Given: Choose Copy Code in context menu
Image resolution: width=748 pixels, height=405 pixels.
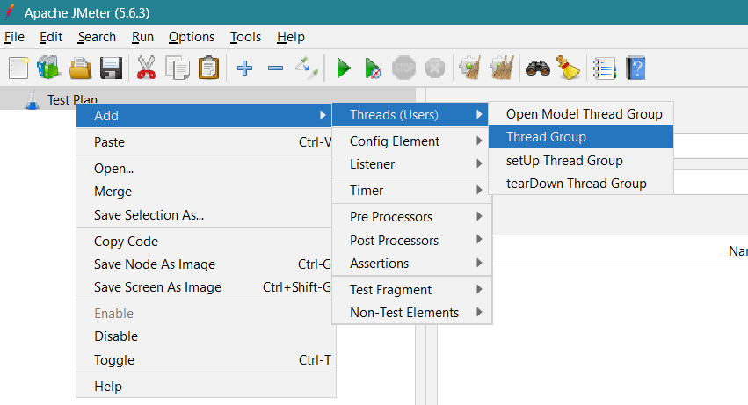Looking at the screenshot, I should point(204,242).
